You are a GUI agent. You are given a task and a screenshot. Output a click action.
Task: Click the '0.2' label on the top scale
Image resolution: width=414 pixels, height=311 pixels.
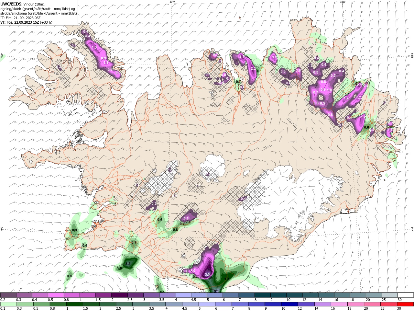[2, 300]
